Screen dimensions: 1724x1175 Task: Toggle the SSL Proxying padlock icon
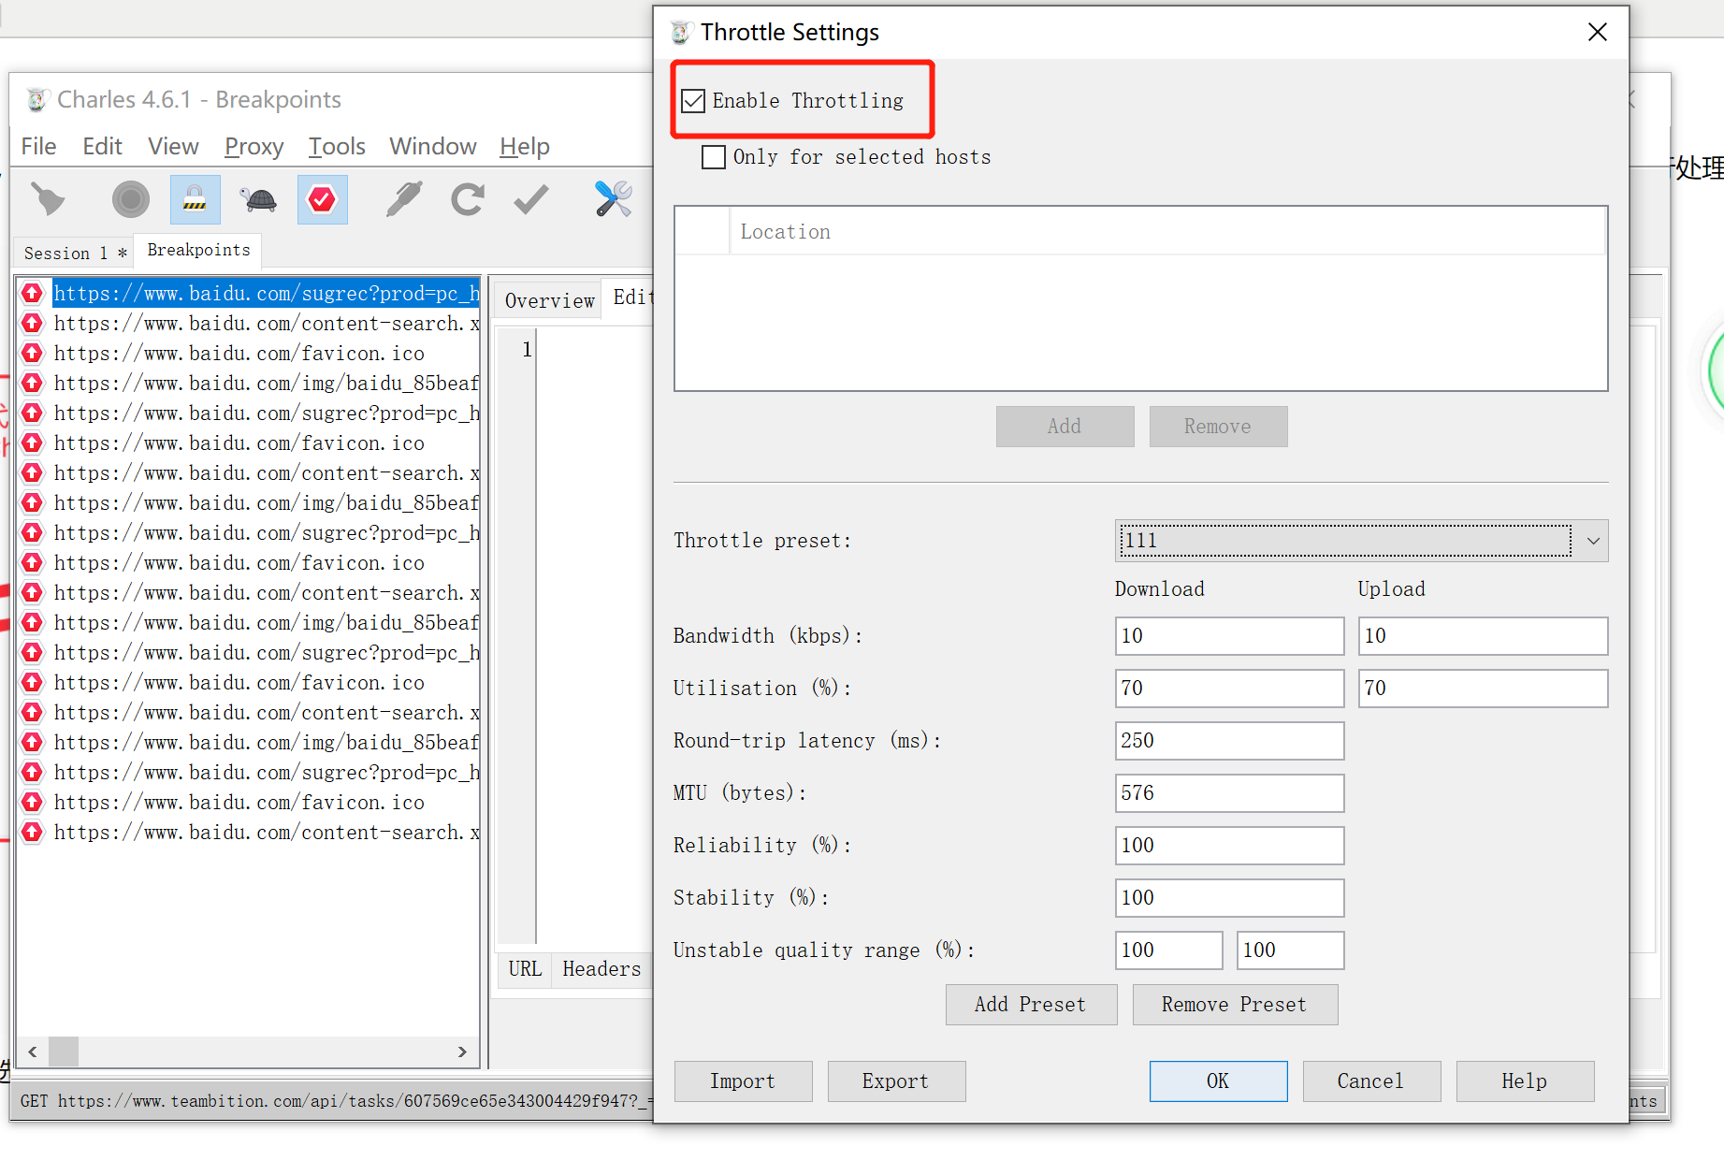[x=195, y=199]
